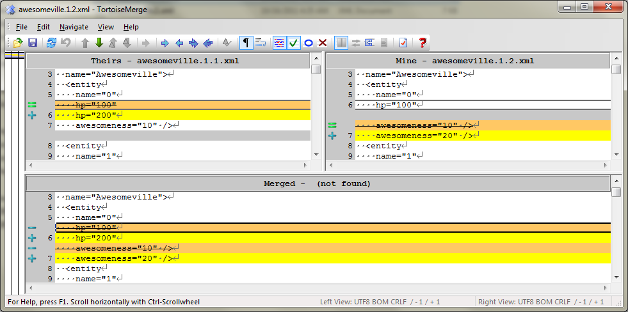Click Left View encoding status bar entry
The image size is (628, 312).
click(x=380, y=302)
